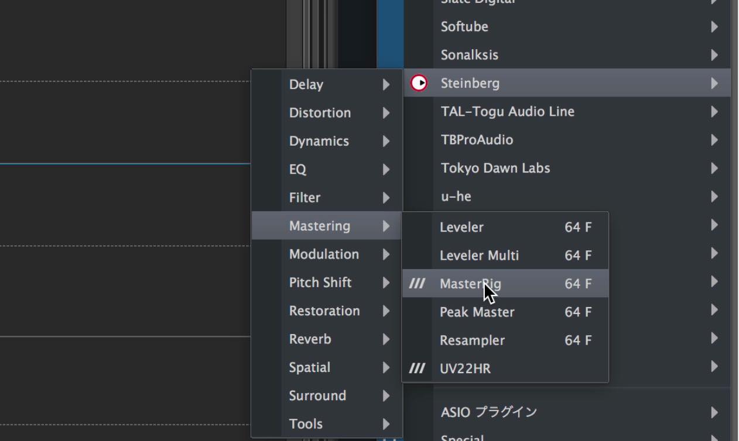Open the Softube vendor submenu
Viewport: 739px width, 441px height.
tap(567, 26)
